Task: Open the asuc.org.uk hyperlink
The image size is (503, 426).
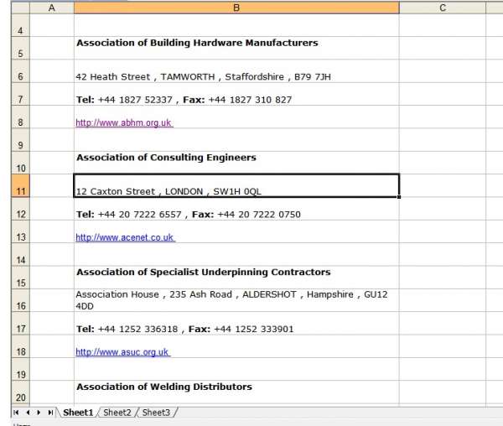Action: [123, 352]
